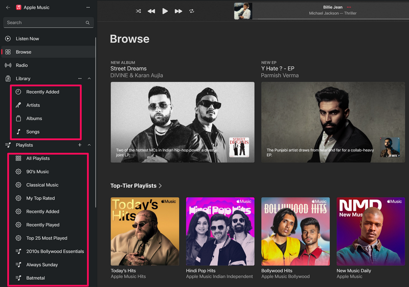
Task: Click the back arrow in title bar
Action: 8,8
